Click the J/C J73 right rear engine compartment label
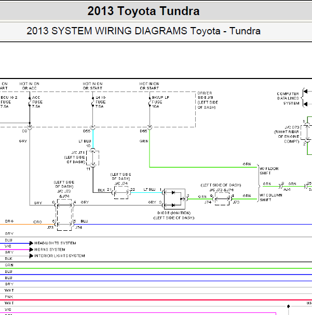 coord(287,134)
